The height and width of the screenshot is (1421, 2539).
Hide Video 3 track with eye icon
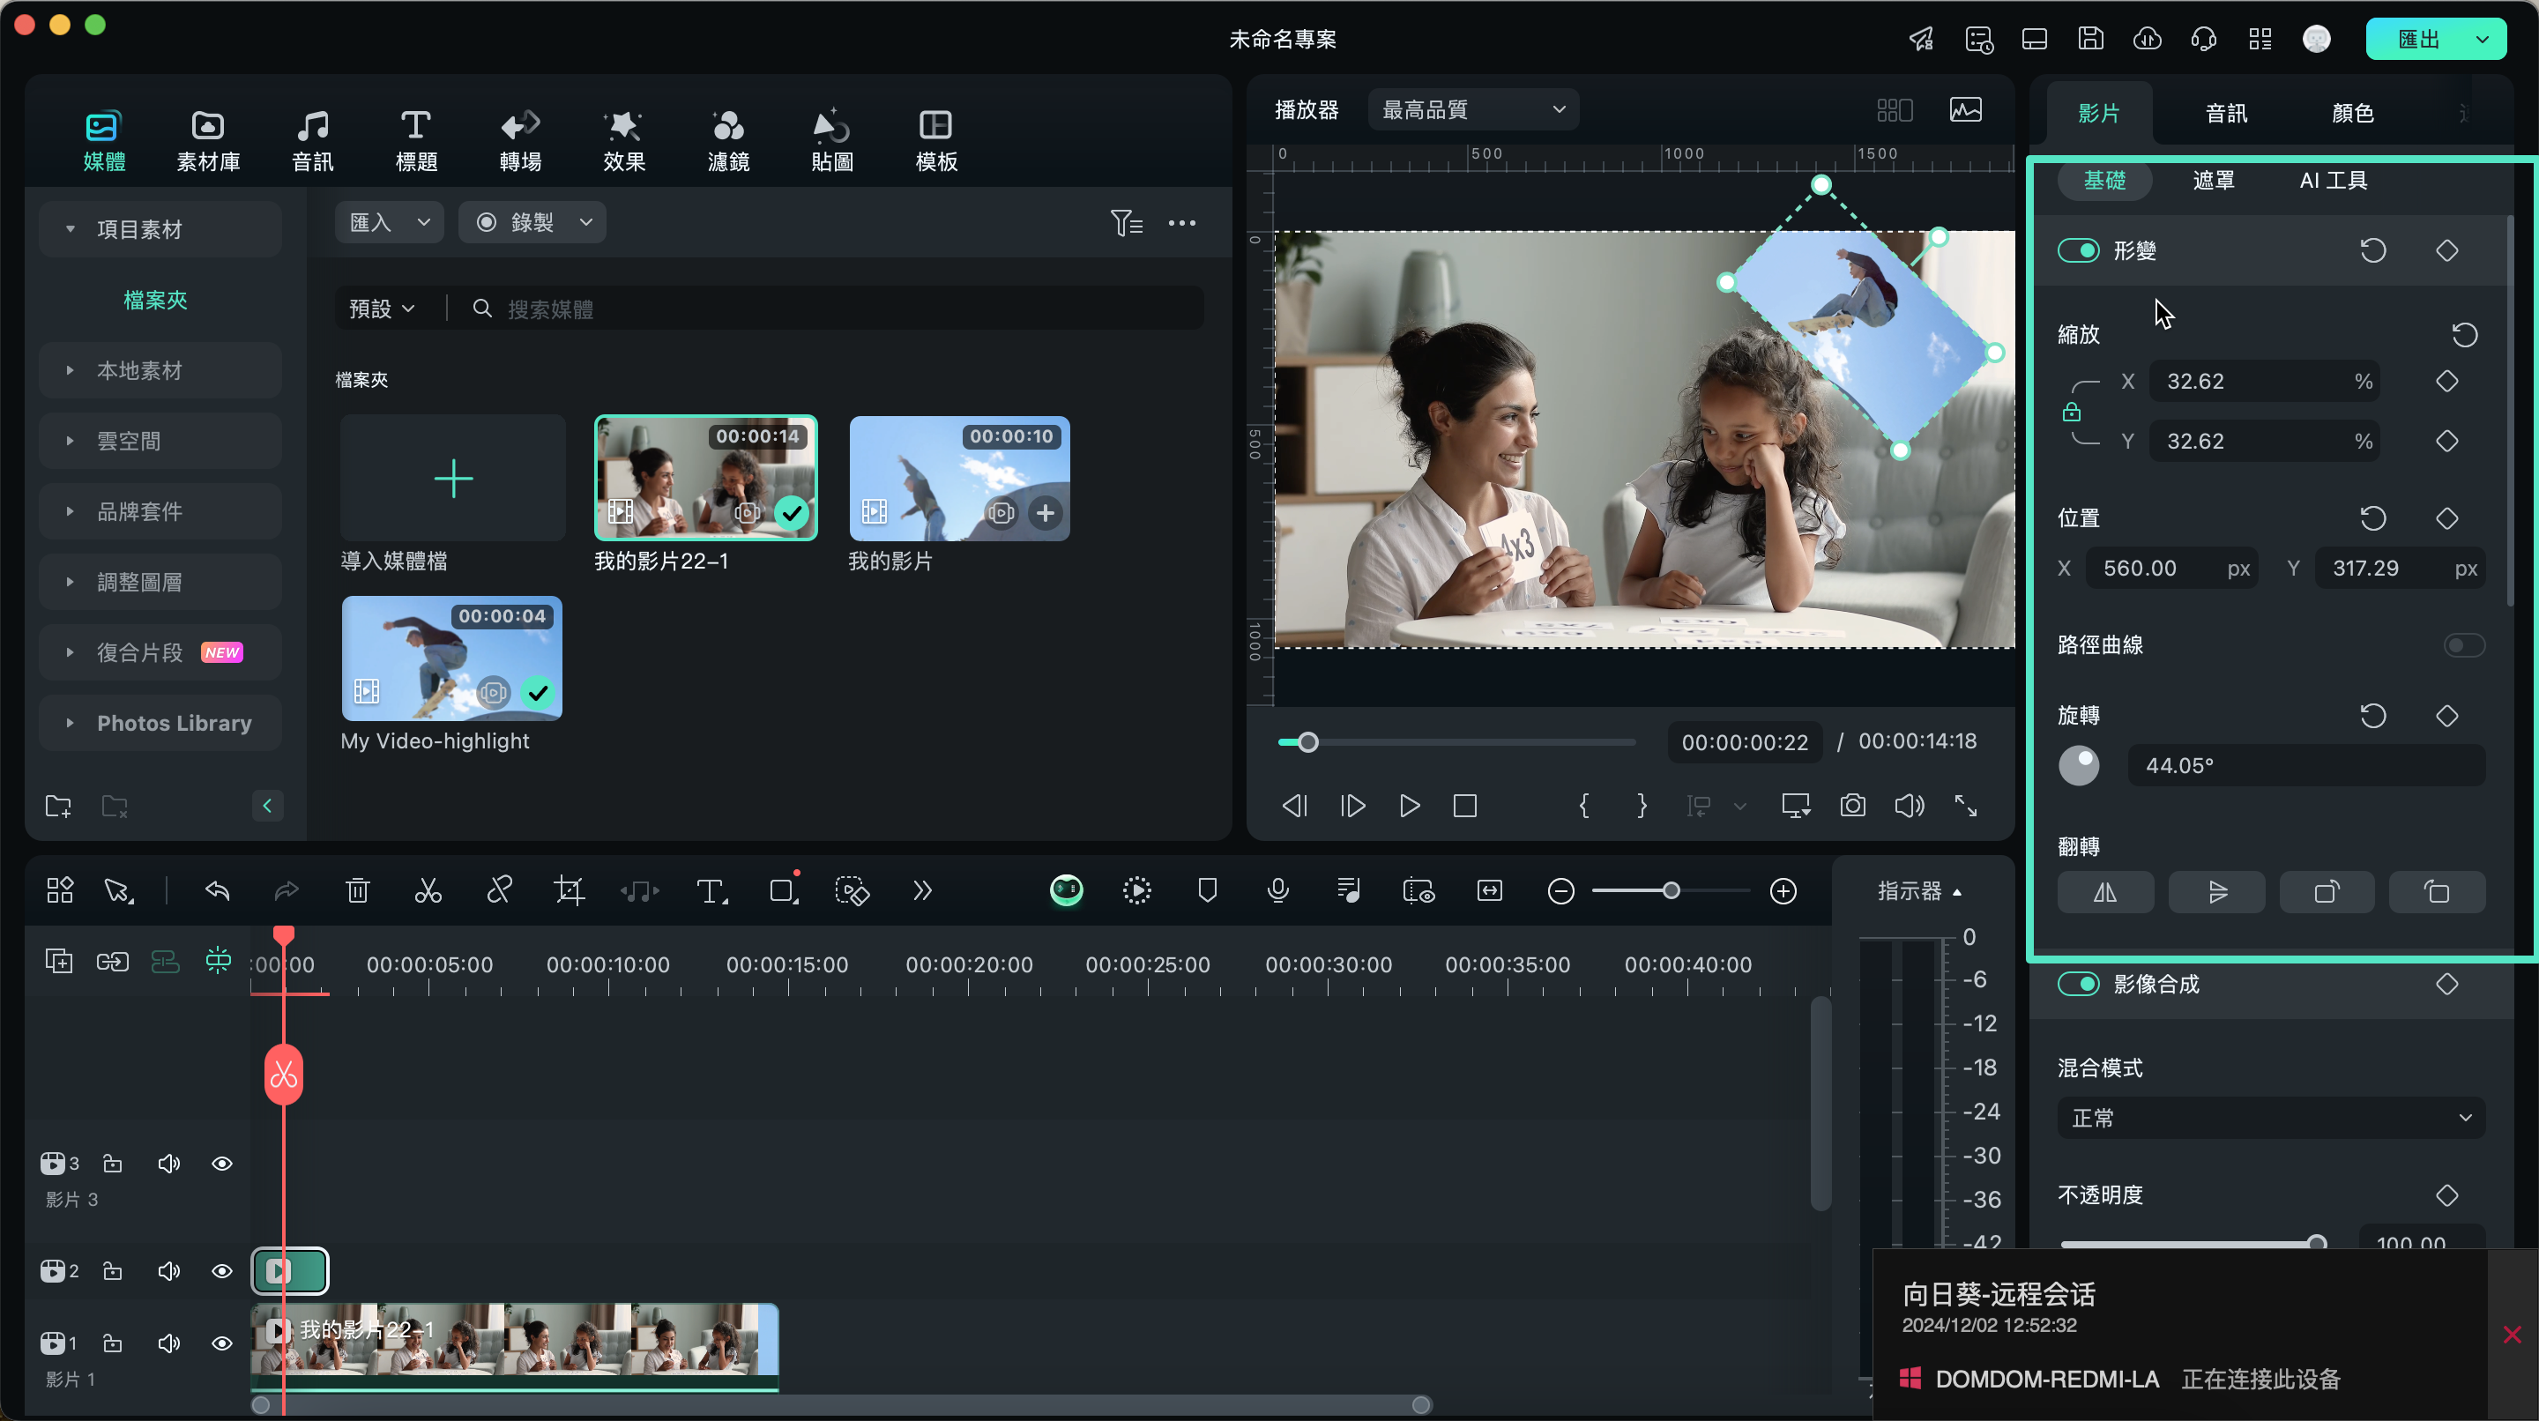tap(222, 1164)
